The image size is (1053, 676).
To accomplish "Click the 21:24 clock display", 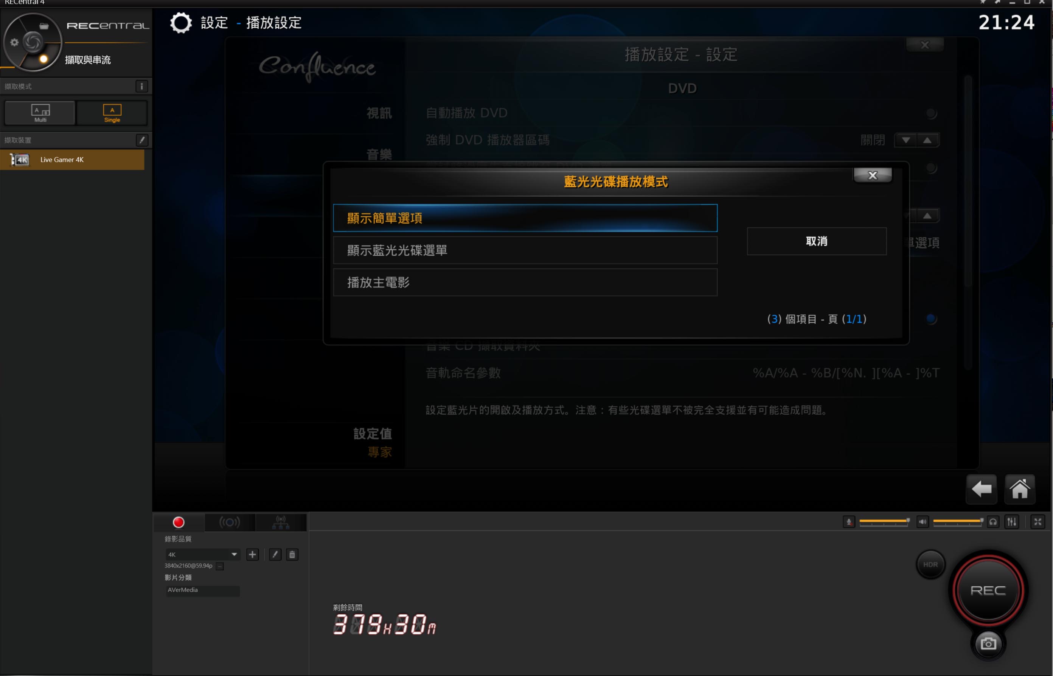I will click(x=1006, y=23).
